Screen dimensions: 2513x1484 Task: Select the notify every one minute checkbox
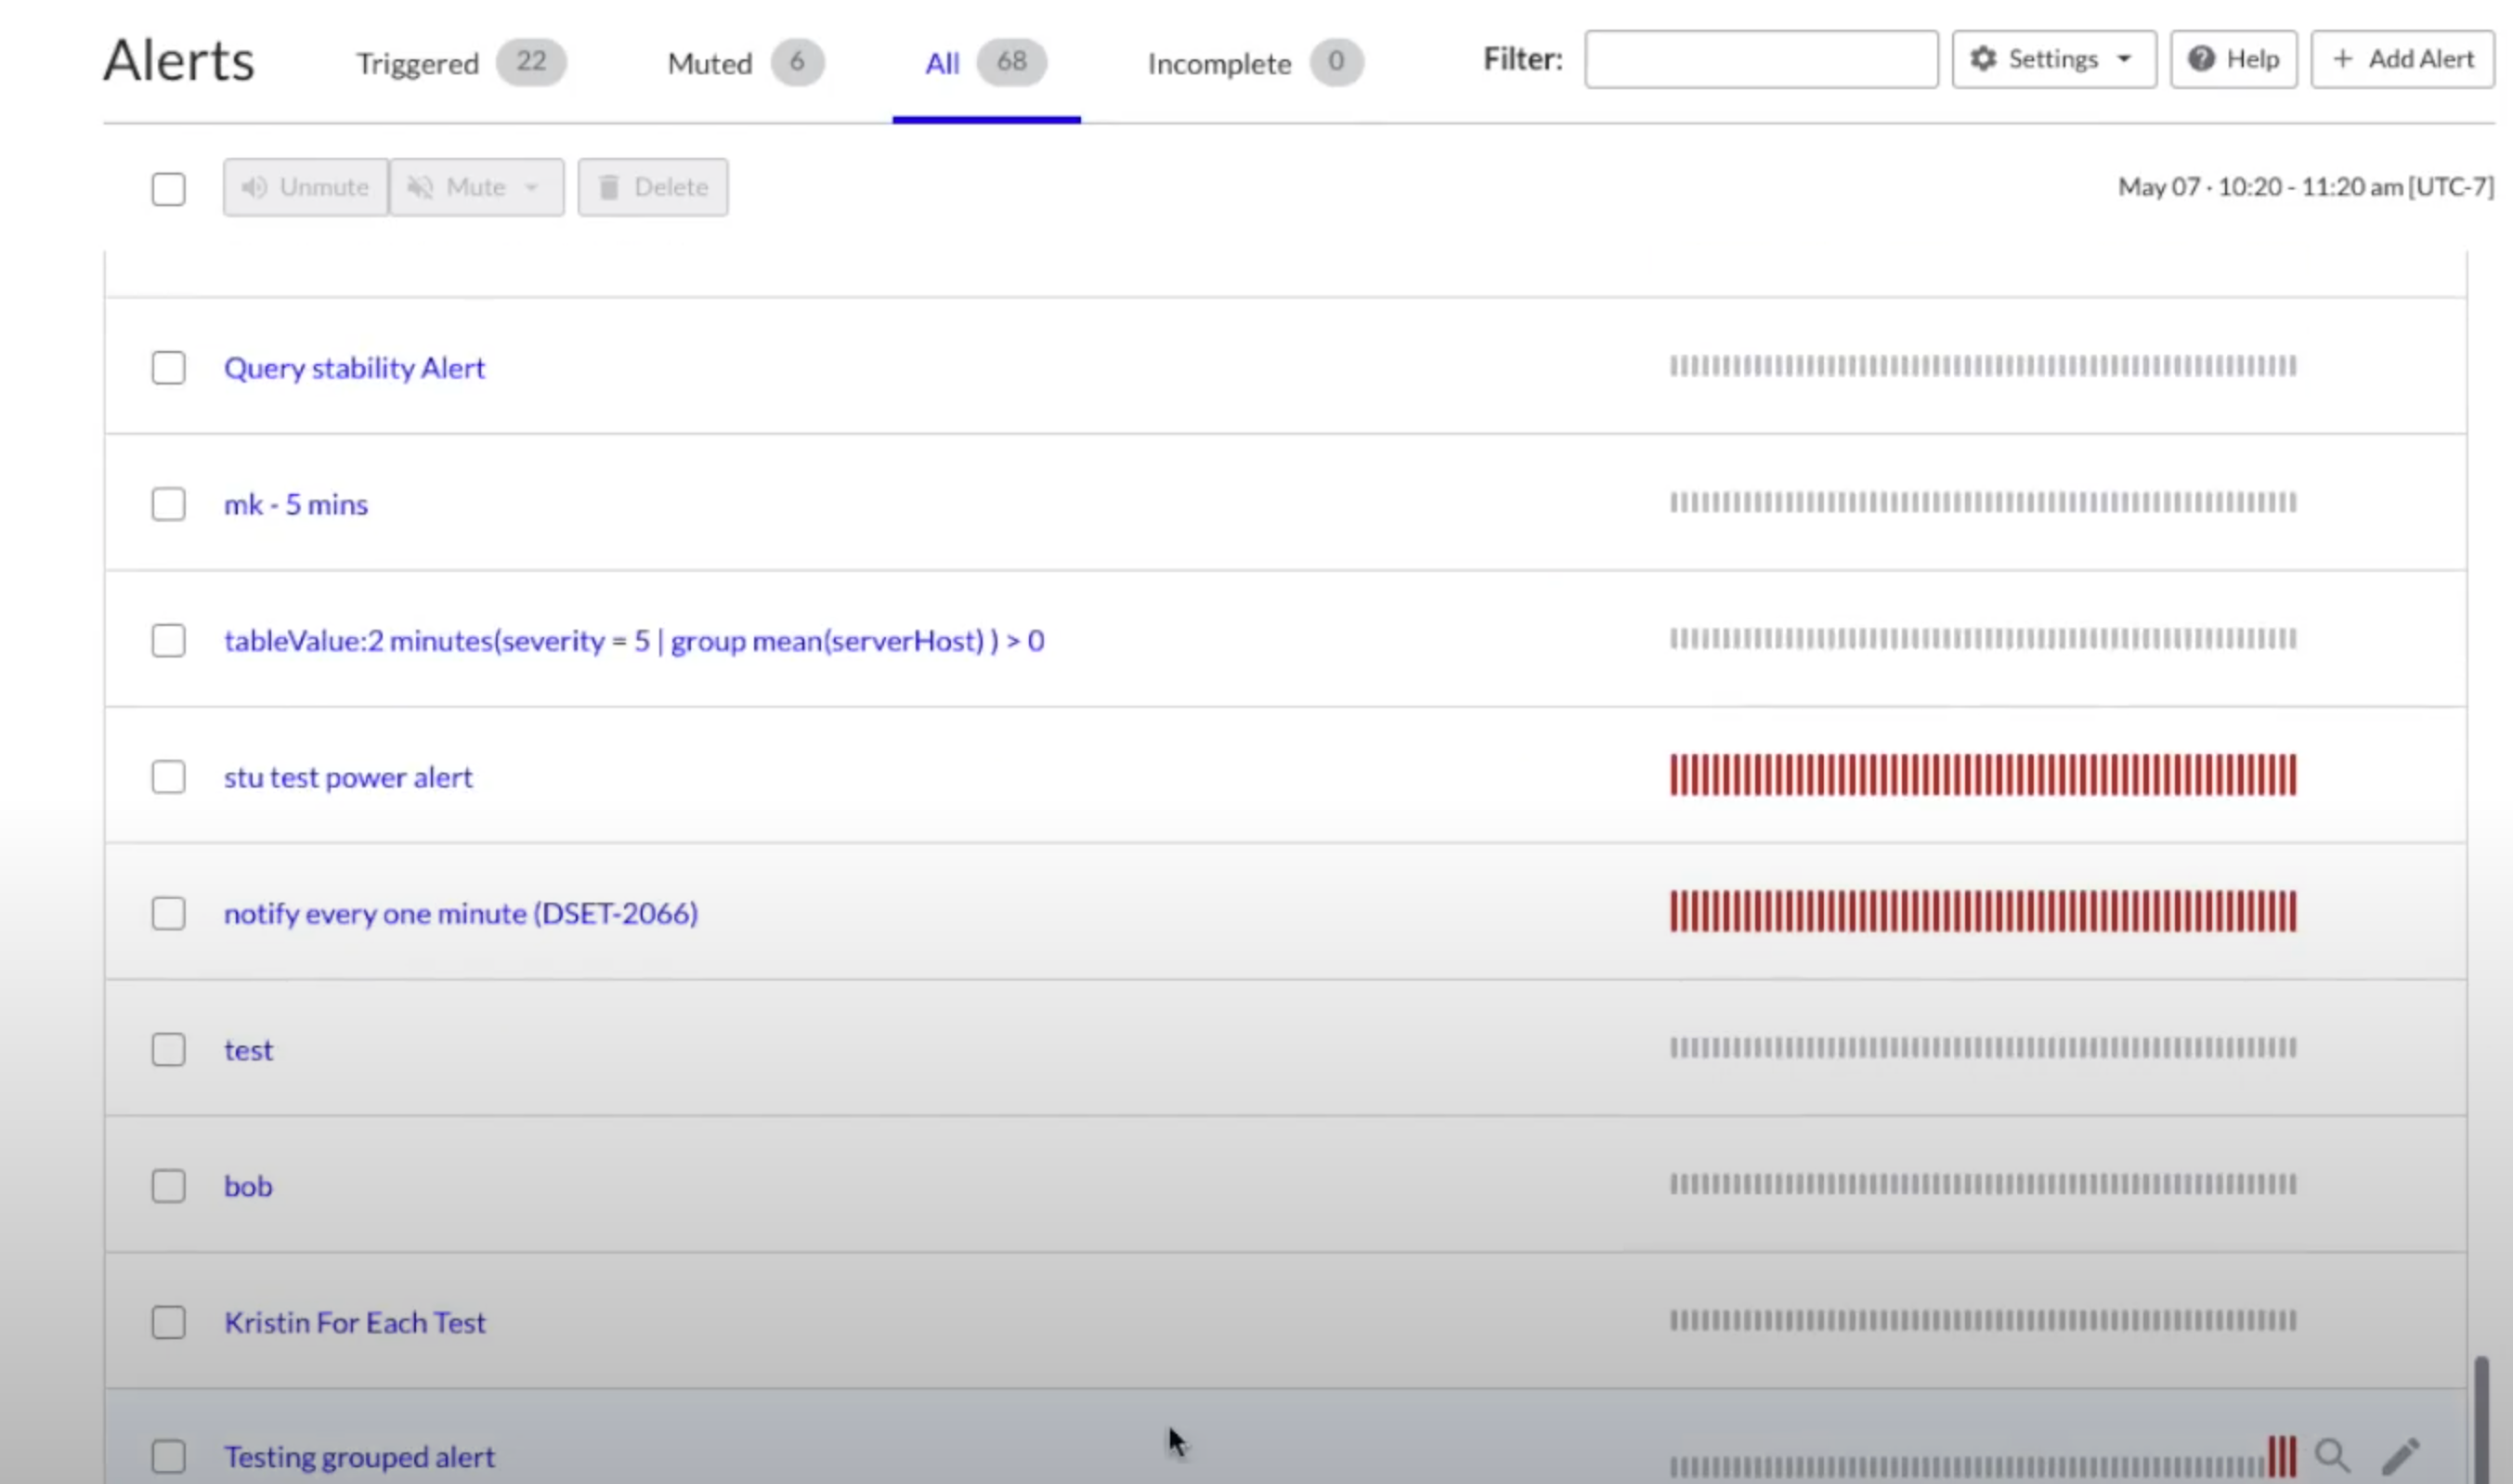[168, 913]
